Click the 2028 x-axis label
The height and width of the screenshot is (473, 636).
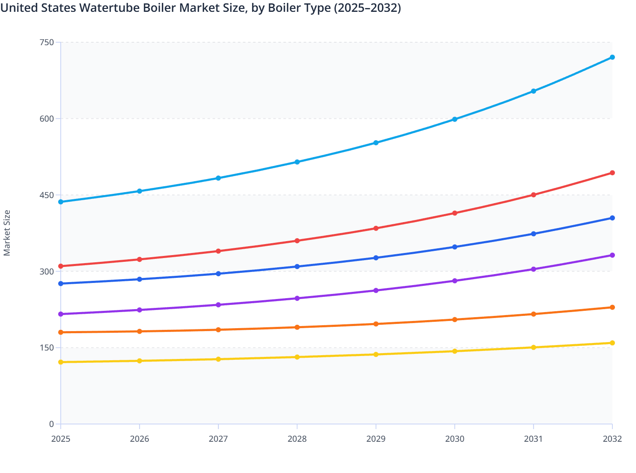coord(297,439)
